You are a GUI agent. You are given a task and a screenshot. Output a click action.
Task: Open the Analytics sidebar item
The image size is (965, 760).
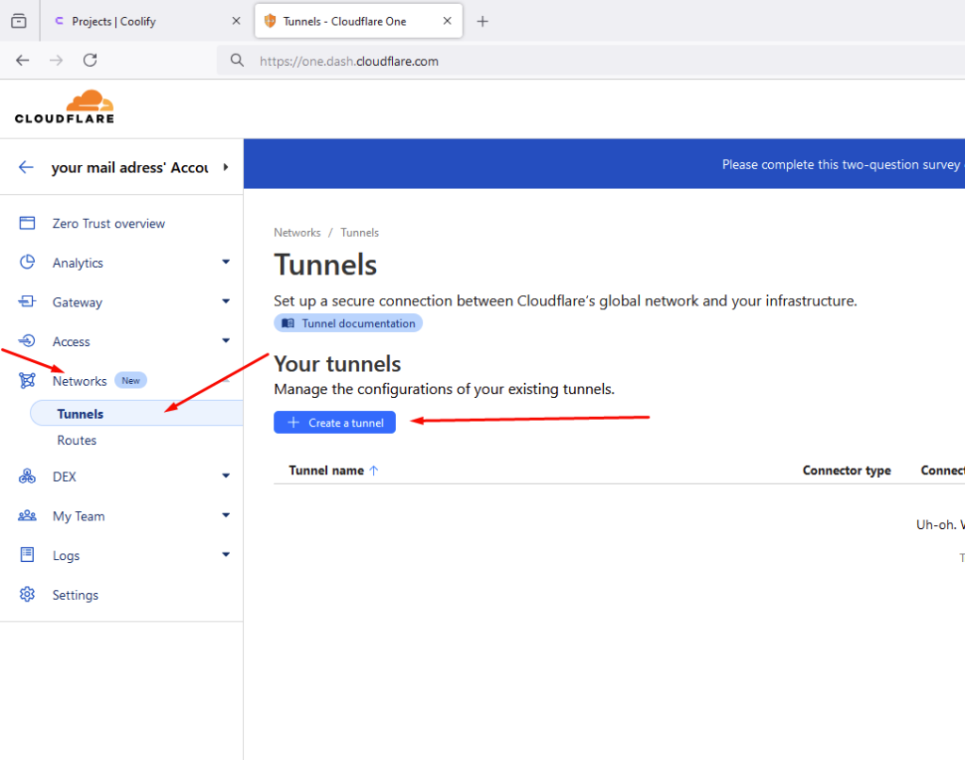point(77,263)
